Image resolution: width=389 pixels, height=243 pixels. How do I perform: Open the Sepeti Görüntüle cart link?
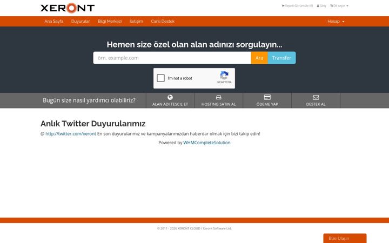point(297,6)
